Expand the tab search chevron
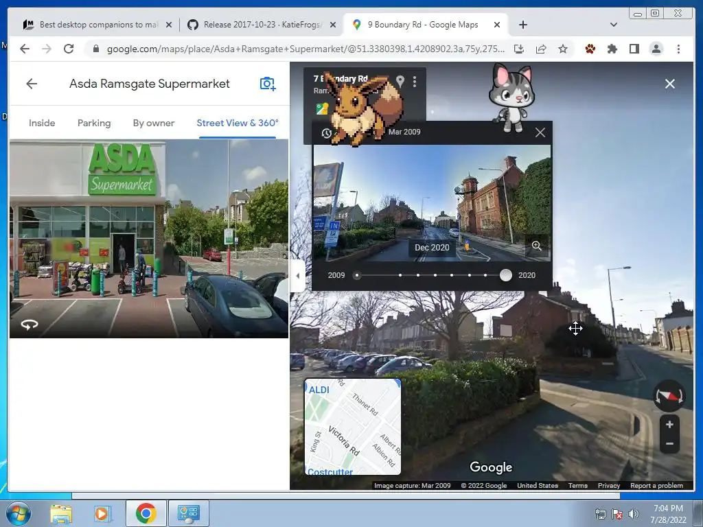703x527 pixels. pyautogui.click(x=614, y=25)
